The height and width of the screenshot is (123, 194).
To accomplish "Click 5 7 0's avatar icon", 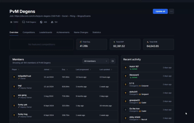I will tap(125, 84).
